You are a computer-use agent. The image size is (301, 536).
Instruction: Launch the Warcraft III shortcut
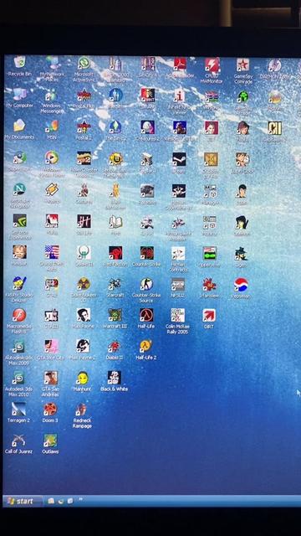115,315
